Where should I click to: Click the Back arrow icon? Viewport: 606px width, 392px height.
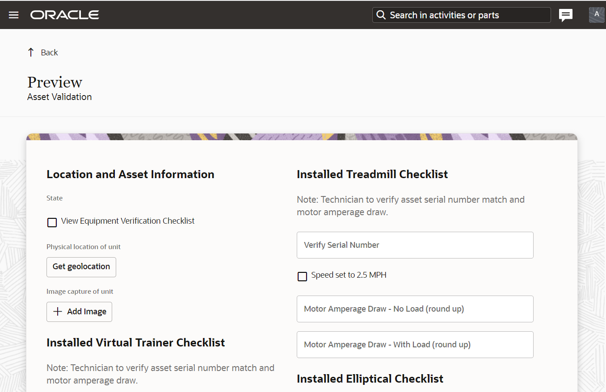coord(31,52)
